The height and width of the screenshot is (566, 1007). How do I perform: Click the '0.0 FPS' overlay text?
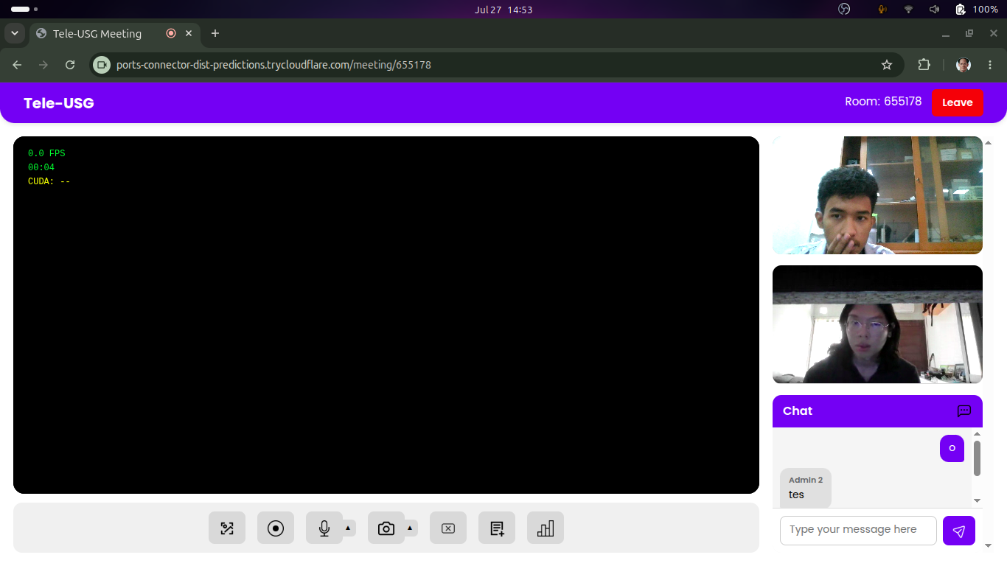coord(46,153)
